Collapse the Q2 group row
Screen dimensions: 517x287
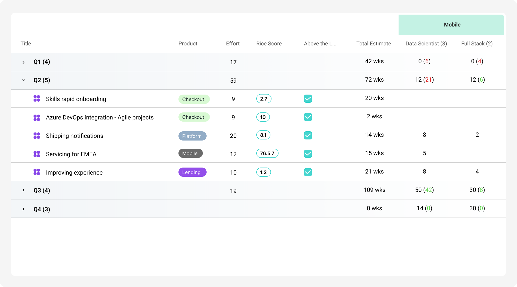pyautogui.click(x=24, y=80)
